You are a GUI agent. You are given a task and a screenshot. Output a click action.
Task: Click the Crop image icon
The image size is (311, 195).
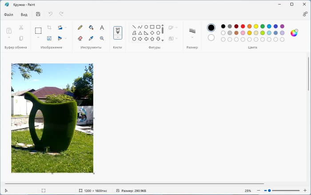click(x=49, y=28)
